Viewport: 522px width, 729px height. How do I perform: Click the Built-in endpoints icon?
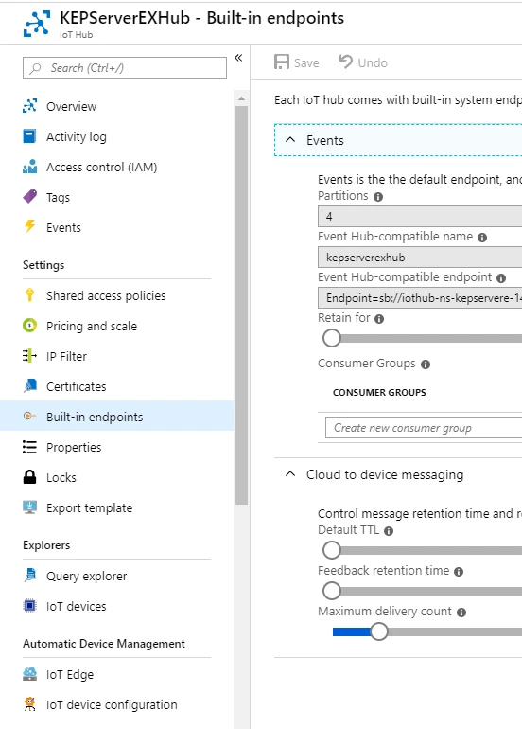29,416
